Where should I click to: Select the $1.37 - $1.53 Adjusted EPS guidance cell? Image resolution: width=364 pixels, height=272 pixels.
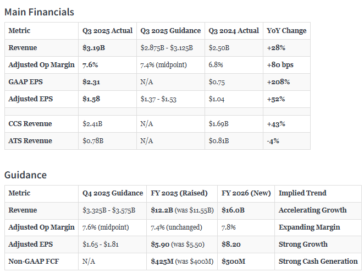pos(160,99)
